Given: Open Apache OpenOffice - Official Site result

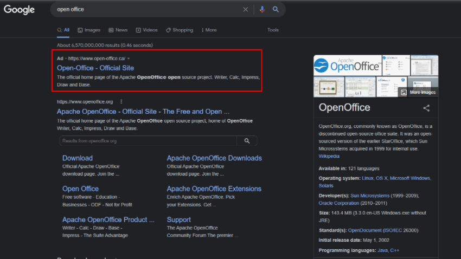Looking at the screenshot, I should click(x=143, y=112).
